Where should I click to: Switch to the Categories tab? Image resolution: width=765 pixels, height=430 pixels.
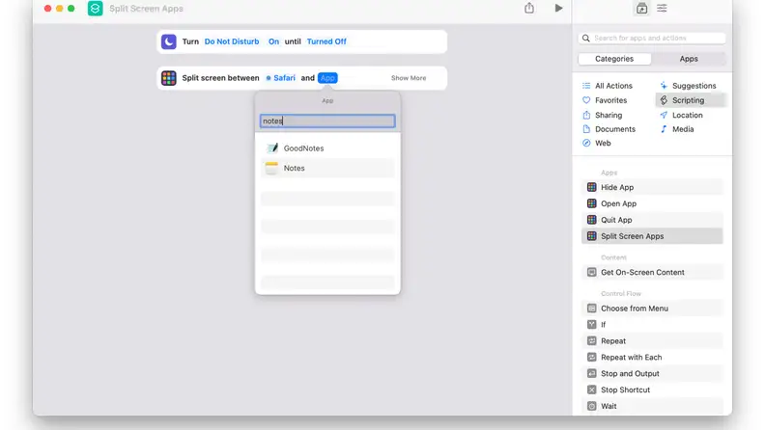click(x=614, y=59)
